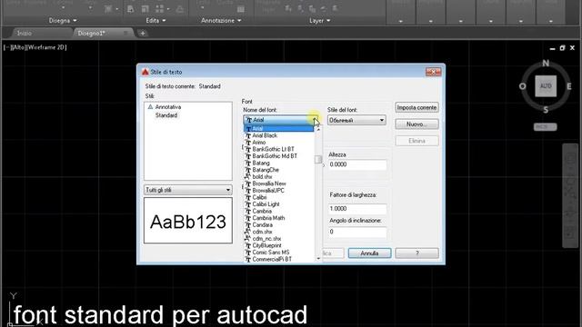Select the Cambria Math font

click(x=268, y=218)
